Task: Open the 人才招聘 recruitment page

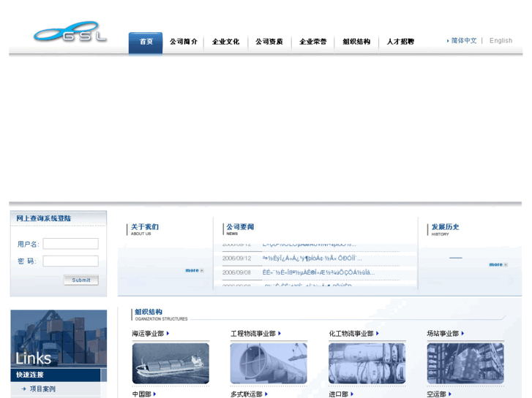Action: click(400, 42)
